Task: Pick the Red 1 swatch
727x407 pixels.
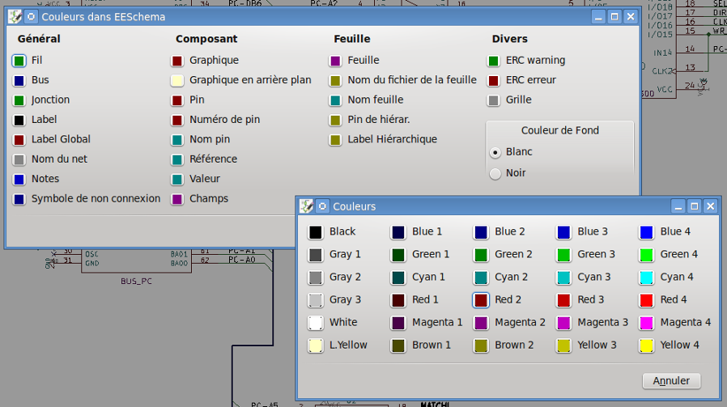Action: coord(398,300)
